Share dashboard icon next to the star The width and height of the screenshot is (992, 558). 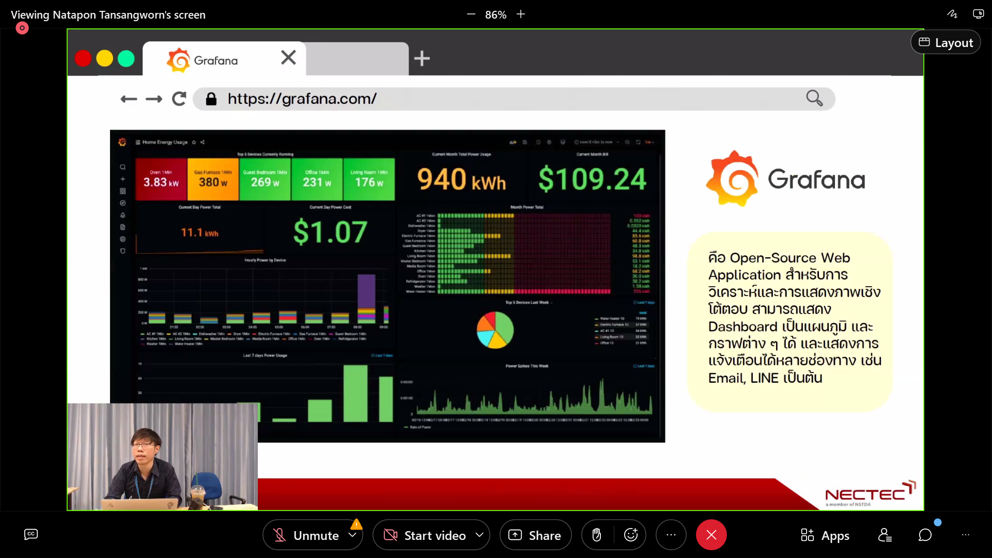click(x=203, y=142)
